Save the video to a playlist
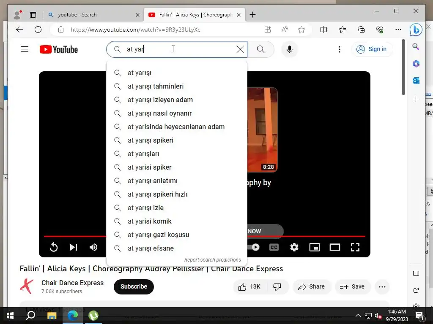The image size is (433, 324). 352,287
